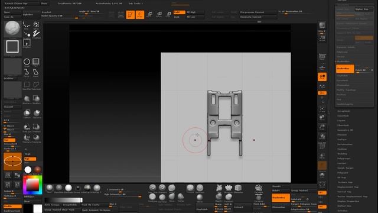The width and height of the screenshot is (378, 213).
Task: Adjust the Angle Of View slider
Action: (92, 12)
